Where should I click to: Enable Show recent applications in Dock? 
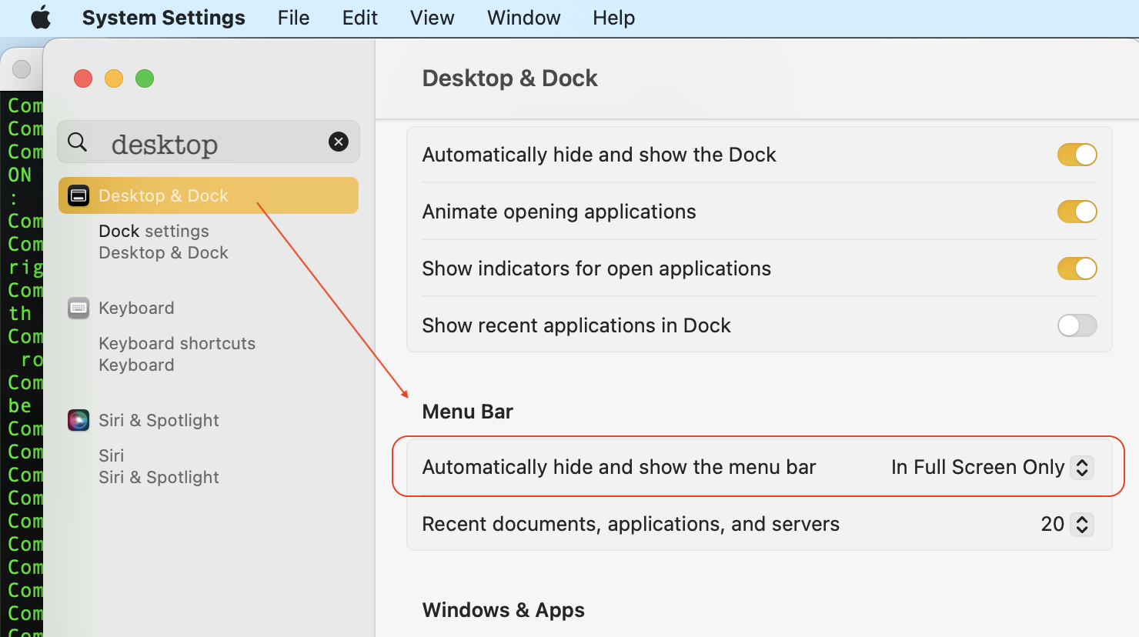1077,325
